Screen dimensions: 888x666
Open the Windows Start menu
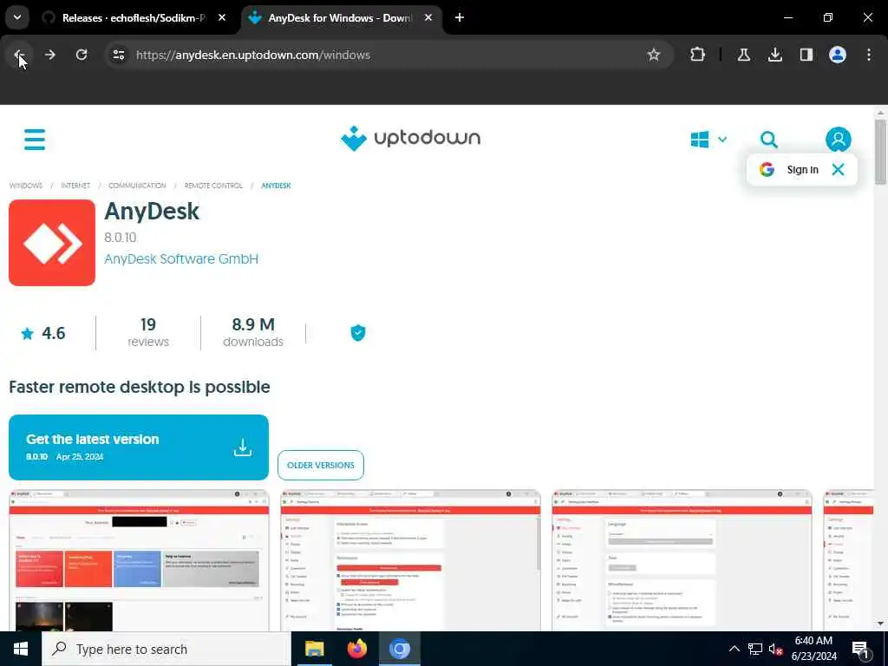tap(21, 649)
